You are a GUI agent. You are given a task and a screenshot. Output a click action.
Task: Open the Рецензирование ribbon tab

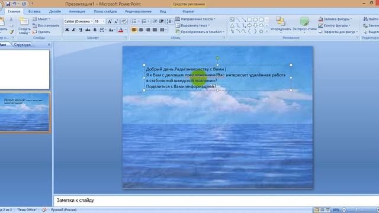[138, 11]
